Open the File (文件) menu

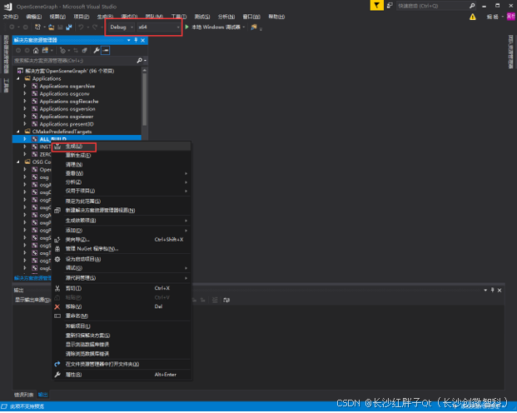11,17
